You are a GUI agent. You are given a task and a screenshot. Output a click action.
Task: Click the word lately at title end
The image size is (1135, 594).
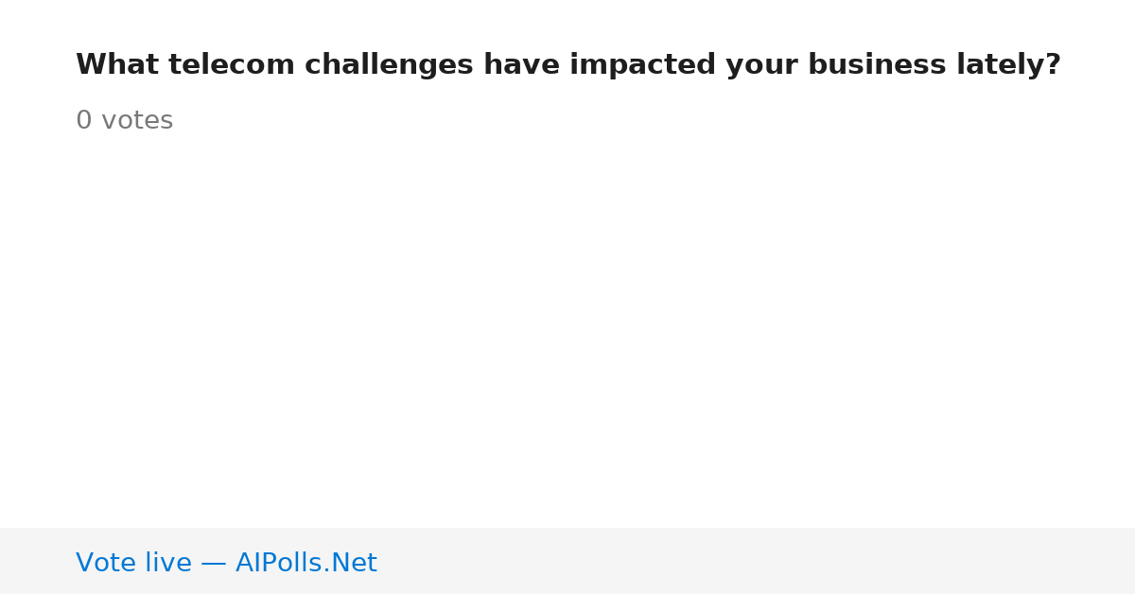coord(1008,65)
